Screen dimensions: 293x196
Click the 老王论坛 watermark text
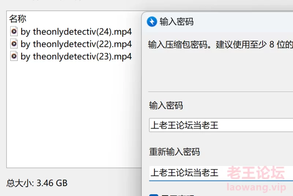pyautogui.click(x=256, y=173)
